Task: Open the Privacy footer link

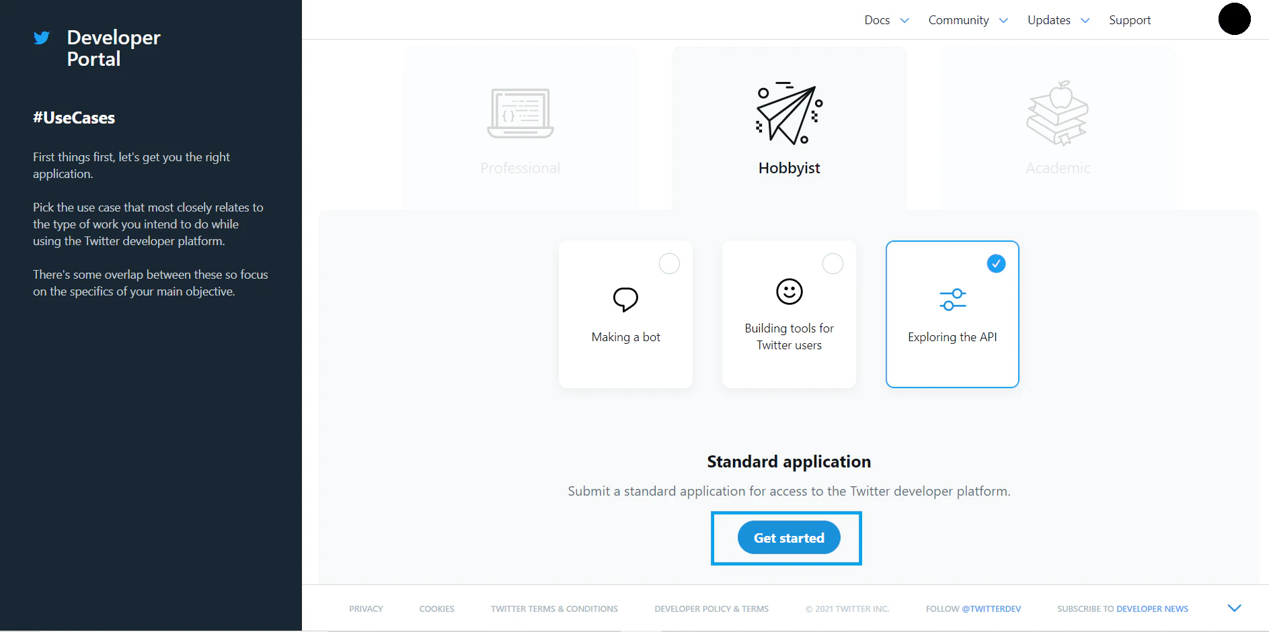Action: (366, 608)
